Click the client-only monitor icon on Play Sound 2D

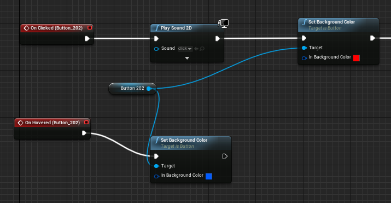pyautogui.click(x=224, y=24)
